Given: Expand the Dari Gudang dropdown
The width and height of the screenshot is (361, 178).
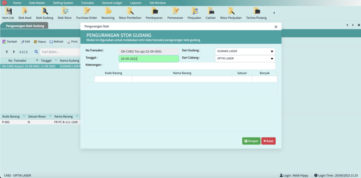Looking at the screenshot, I should [x=245, y=51].
